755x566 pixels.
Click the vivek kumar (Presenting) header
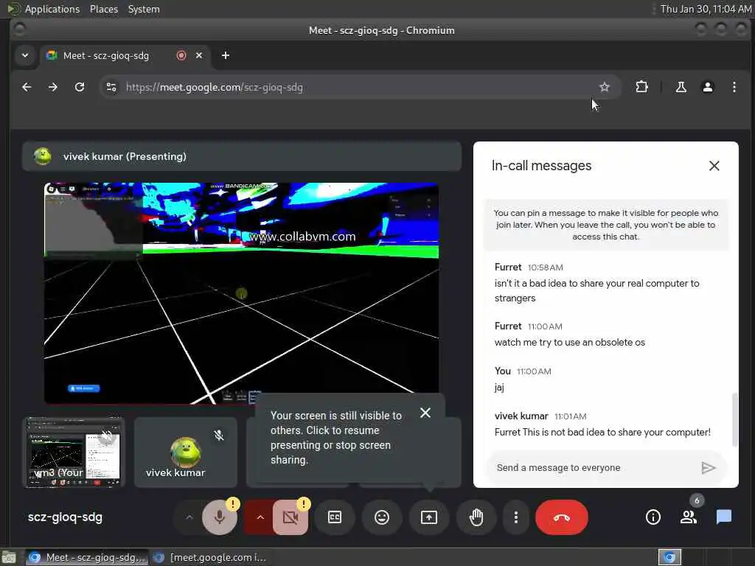[241, 156]
